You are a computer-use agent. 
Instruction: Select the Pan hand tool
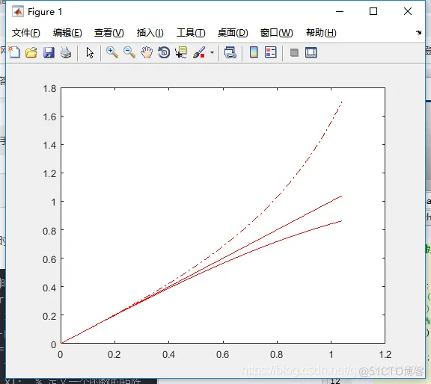click(x=147, y=52)
